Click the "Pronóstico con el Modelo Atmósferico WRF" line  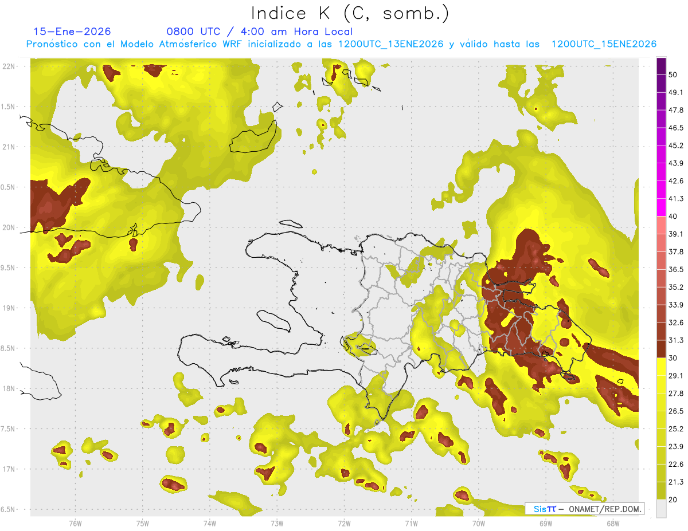click(341, 44)
